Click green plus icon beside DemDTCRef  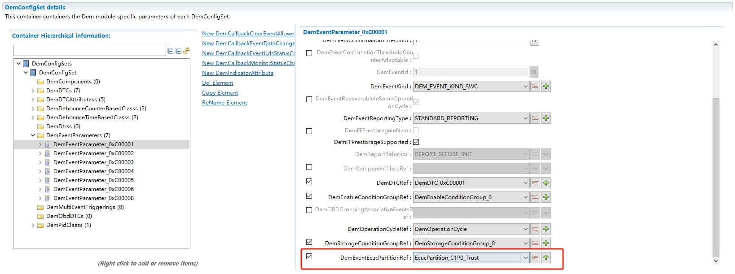point(546,183)
